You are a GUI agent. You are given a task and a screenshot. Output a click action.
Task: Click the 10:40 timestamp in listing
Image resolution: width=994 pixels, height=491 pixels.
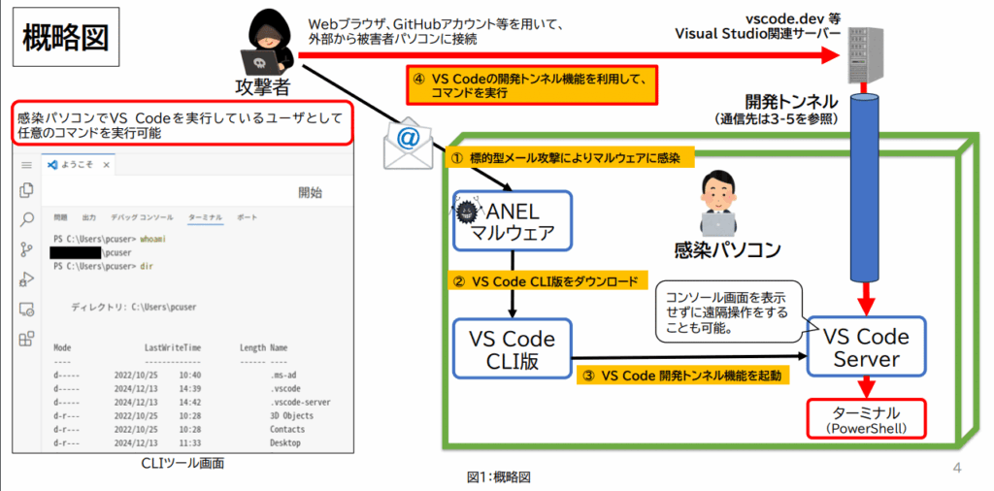(190, 375)
